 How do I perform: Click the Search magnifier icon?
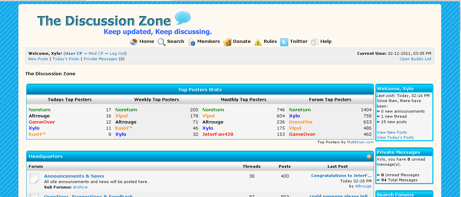click(161, 42)
